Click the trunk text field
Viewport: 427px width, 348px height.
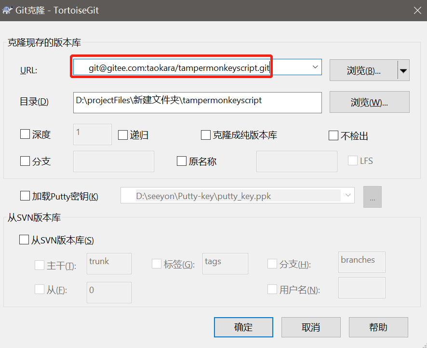pyautogui.click(x=109, y=264)
